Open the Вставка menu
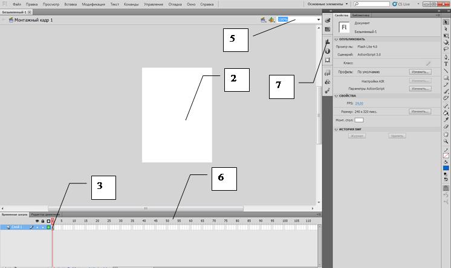This screenshot has height=268, width=451. pyautogui.click(x=71, y=4)
